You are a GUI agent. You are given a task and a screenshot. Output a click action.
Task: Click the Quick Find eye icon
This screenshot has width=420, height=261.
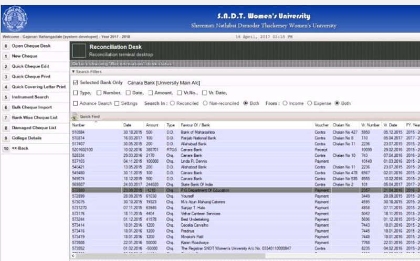[x=75, y=116]
